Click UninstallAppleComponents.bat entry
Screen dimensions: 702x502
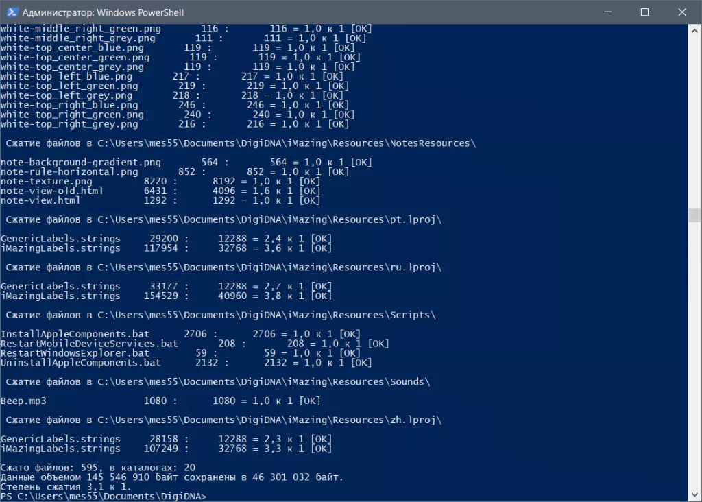(x=186, y=363)
